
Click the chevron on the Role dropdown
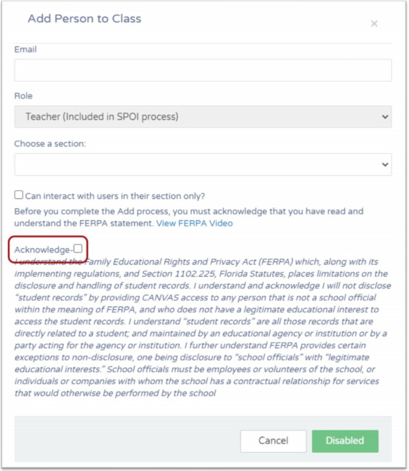click(385, 117)
